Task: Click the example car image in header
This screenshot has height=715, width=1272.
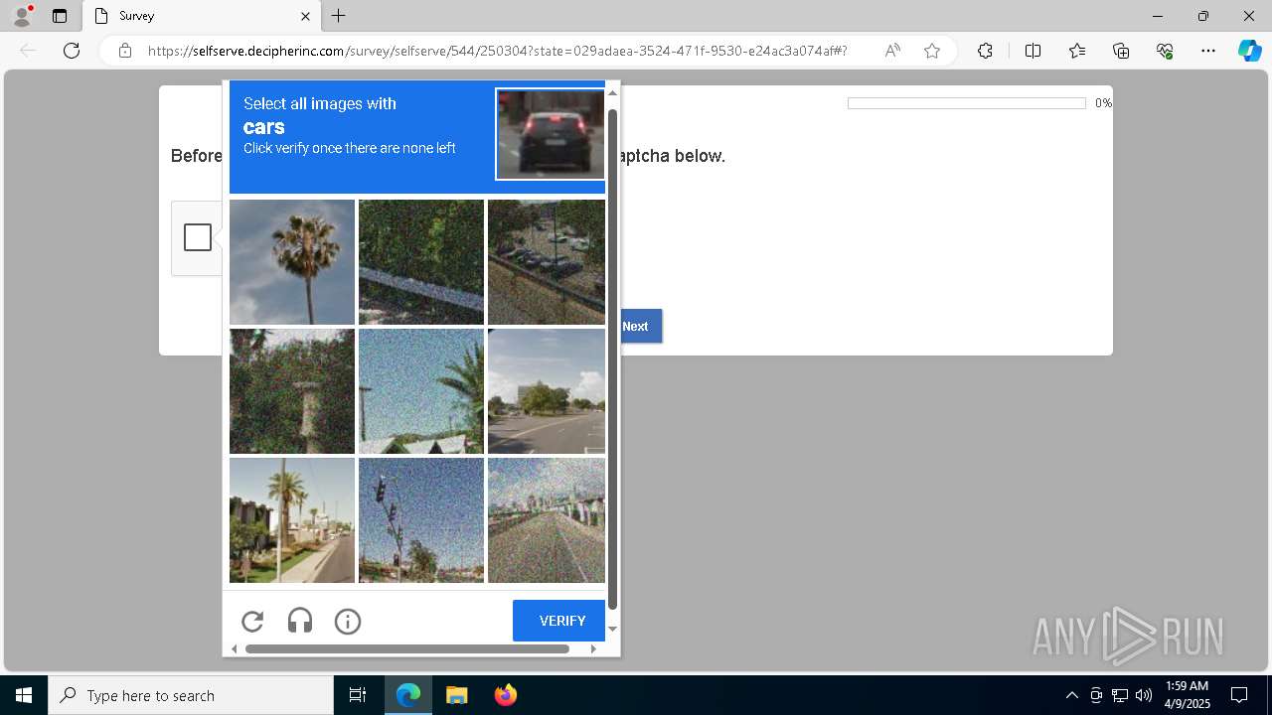Action: pyautogui.click(x=551, y=134)
